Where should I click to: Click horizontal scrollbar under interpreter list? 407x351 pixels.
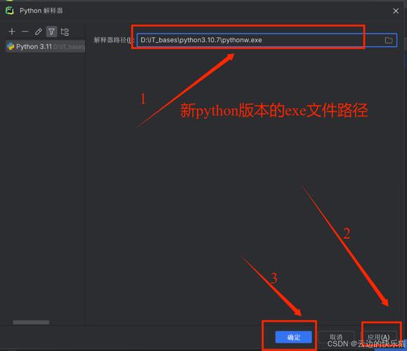click(31, 322)
